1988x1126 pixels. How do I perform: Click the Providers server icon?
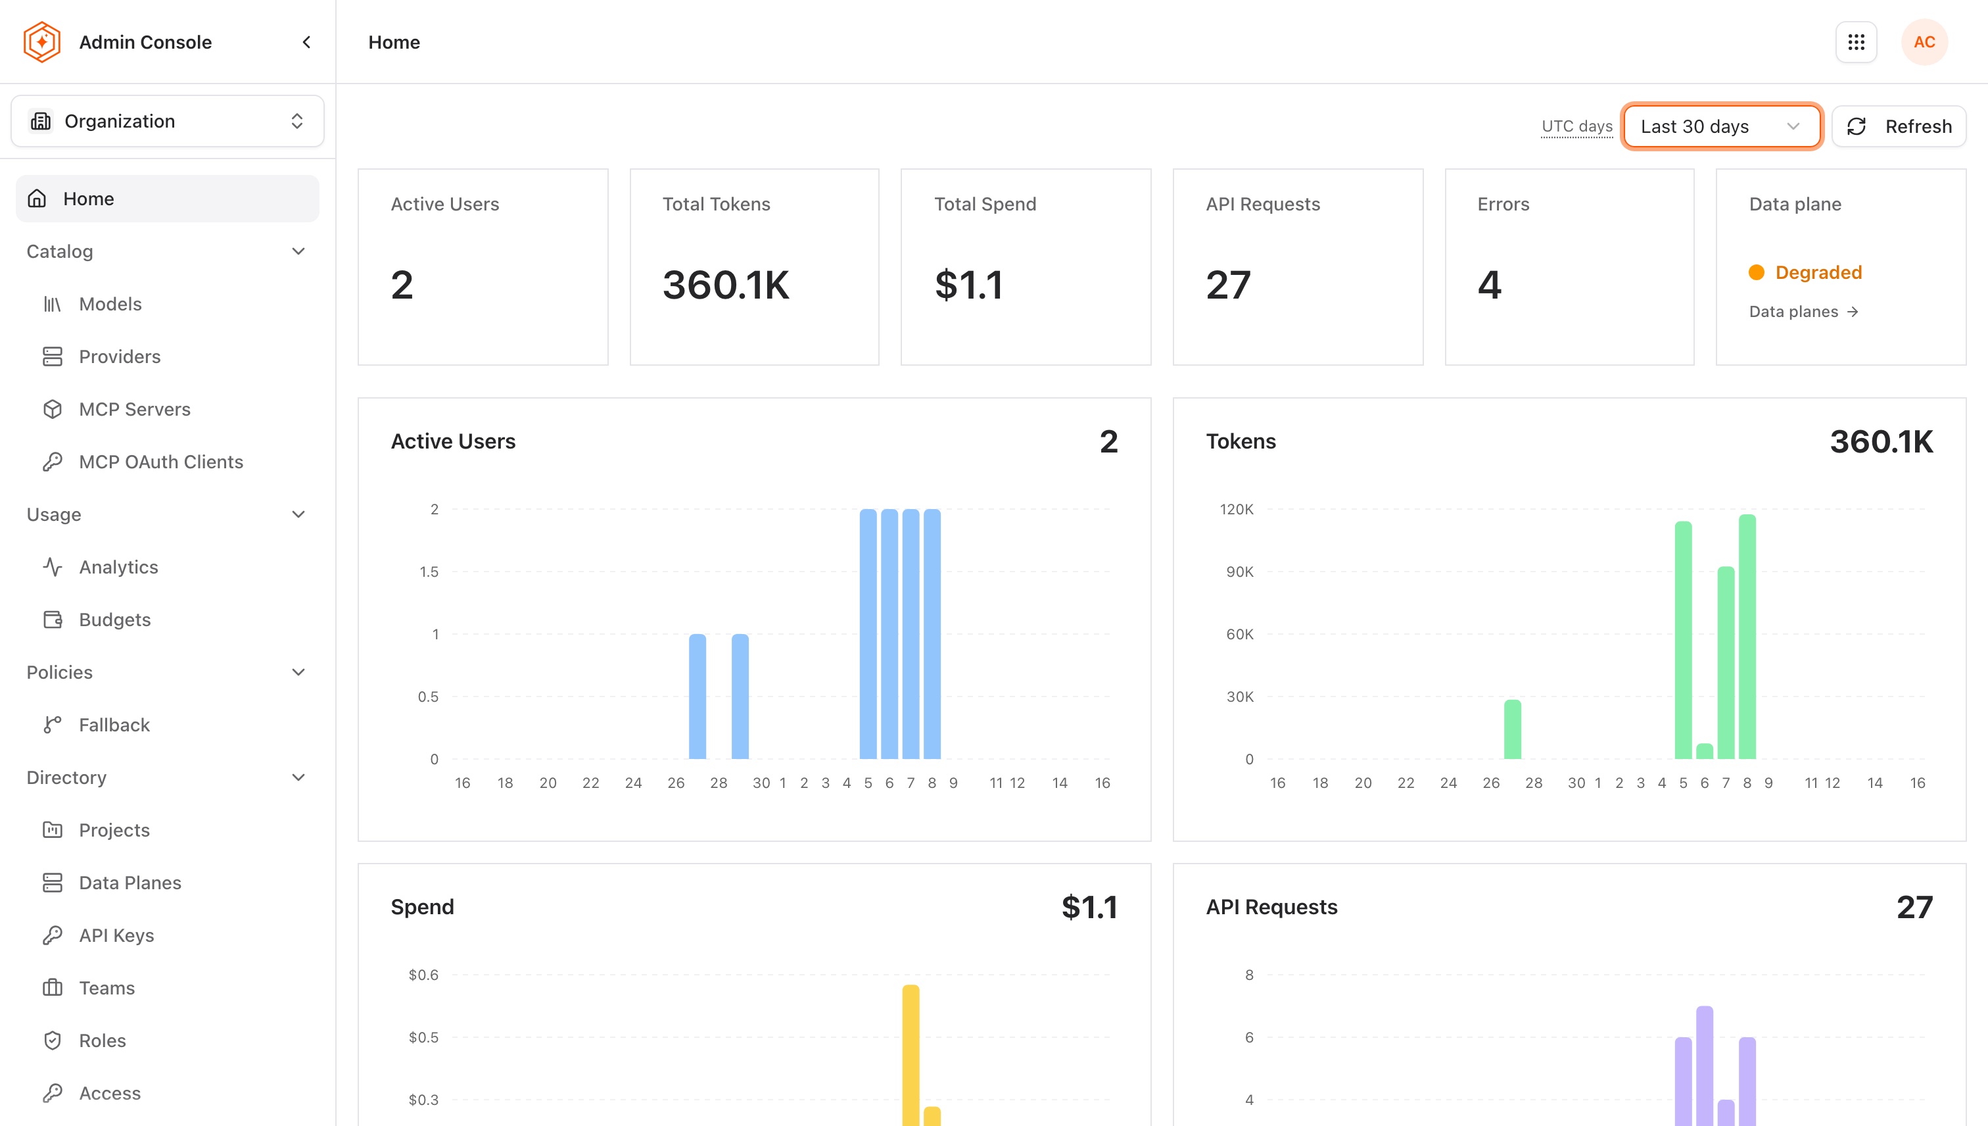[x=53, y=356]
